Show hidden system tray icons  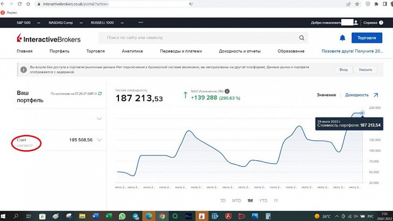pos(336,216)
